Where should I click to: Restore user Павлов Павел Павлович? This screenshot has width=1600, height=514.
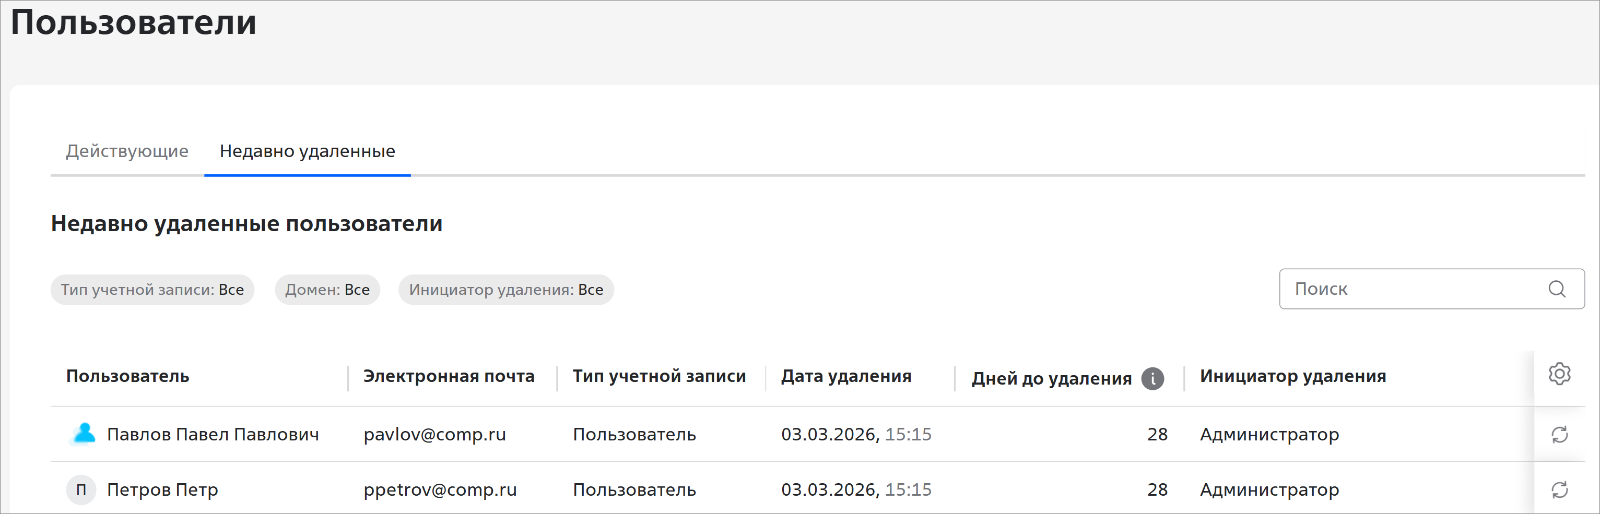(x=1559, y=435)
